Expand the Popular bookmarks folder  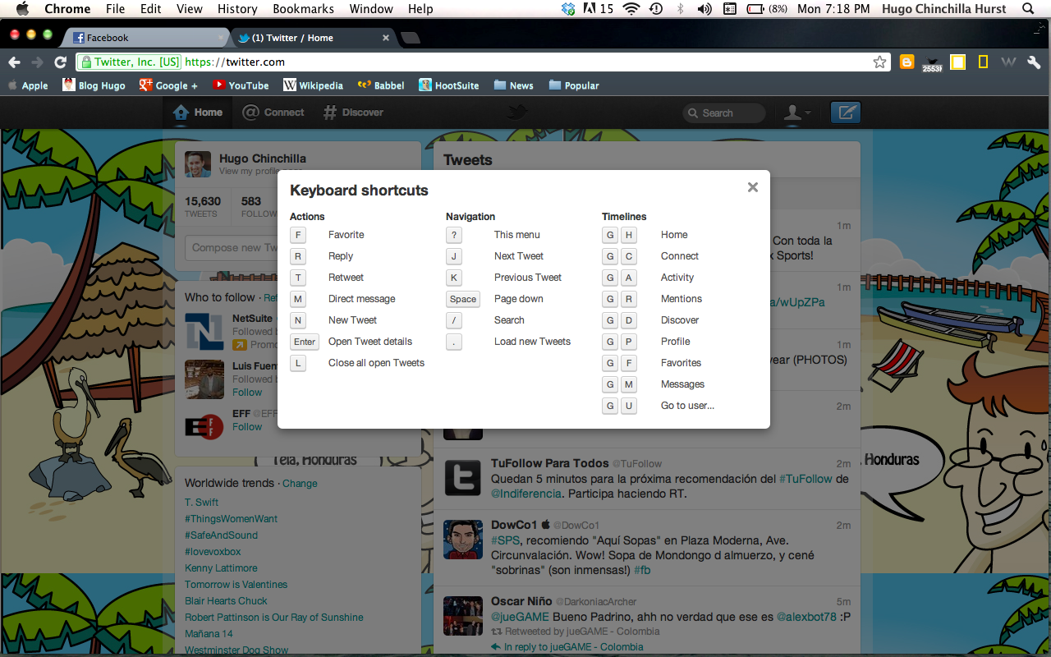[x=574, y=85]
